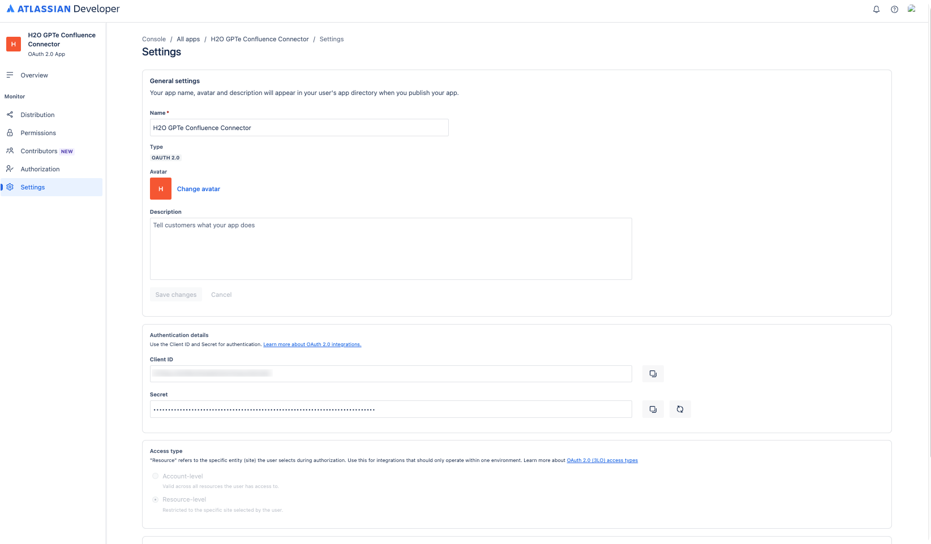
Task: Click the Access type heading
Action: coord(166,451)
